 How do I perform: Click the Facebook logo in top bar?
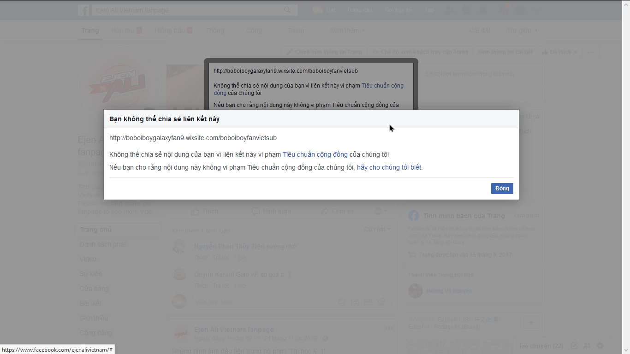84,10
